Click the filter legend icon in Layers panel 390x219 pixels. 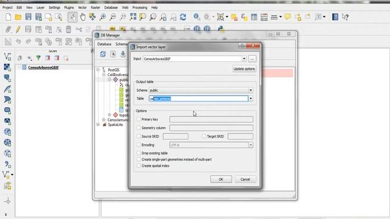pyautogui.click(x=38, y=58)
